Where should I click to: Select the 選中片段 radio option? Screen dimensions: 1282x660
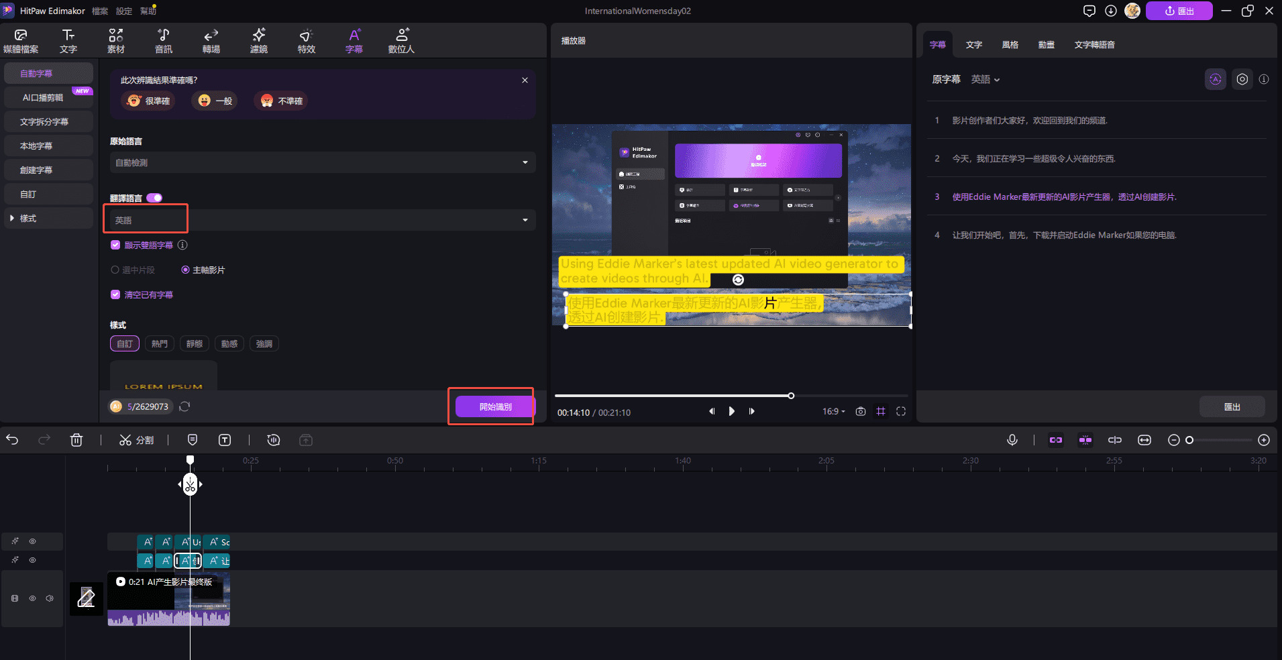pos(115,270)
